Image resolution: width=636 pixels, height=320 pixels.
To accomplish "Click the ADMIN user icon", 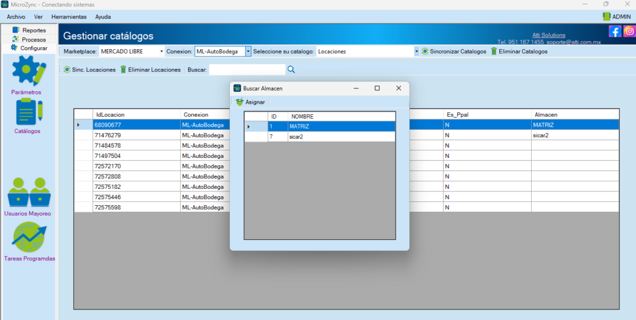I will click(606, 17).
